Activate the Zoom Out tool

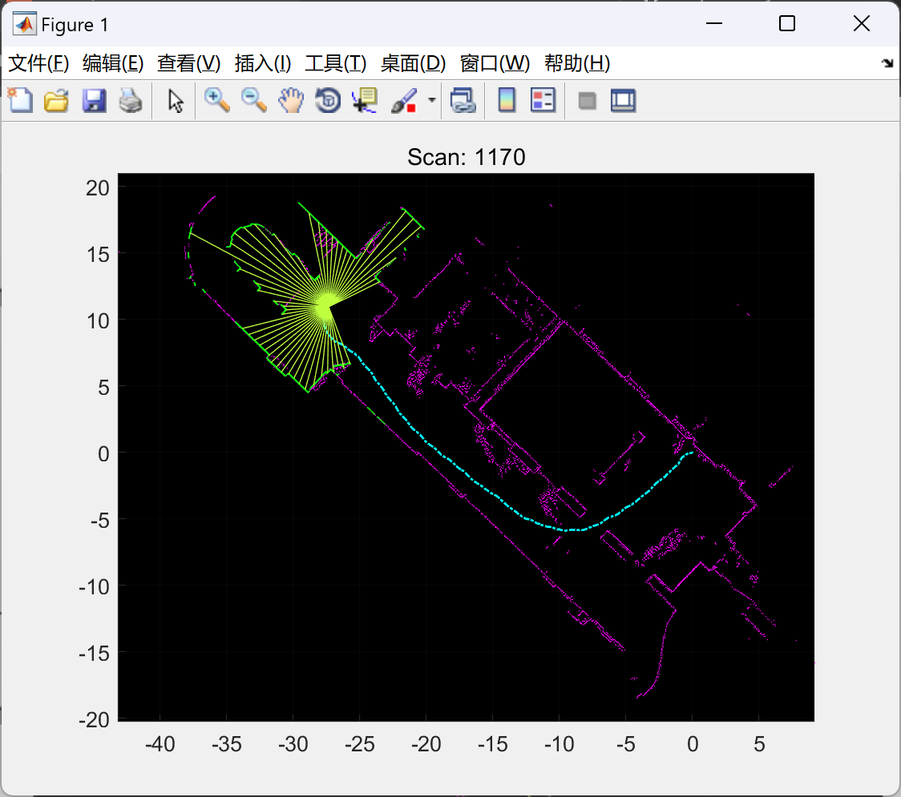pyautogui.click(x=253, y=100)
